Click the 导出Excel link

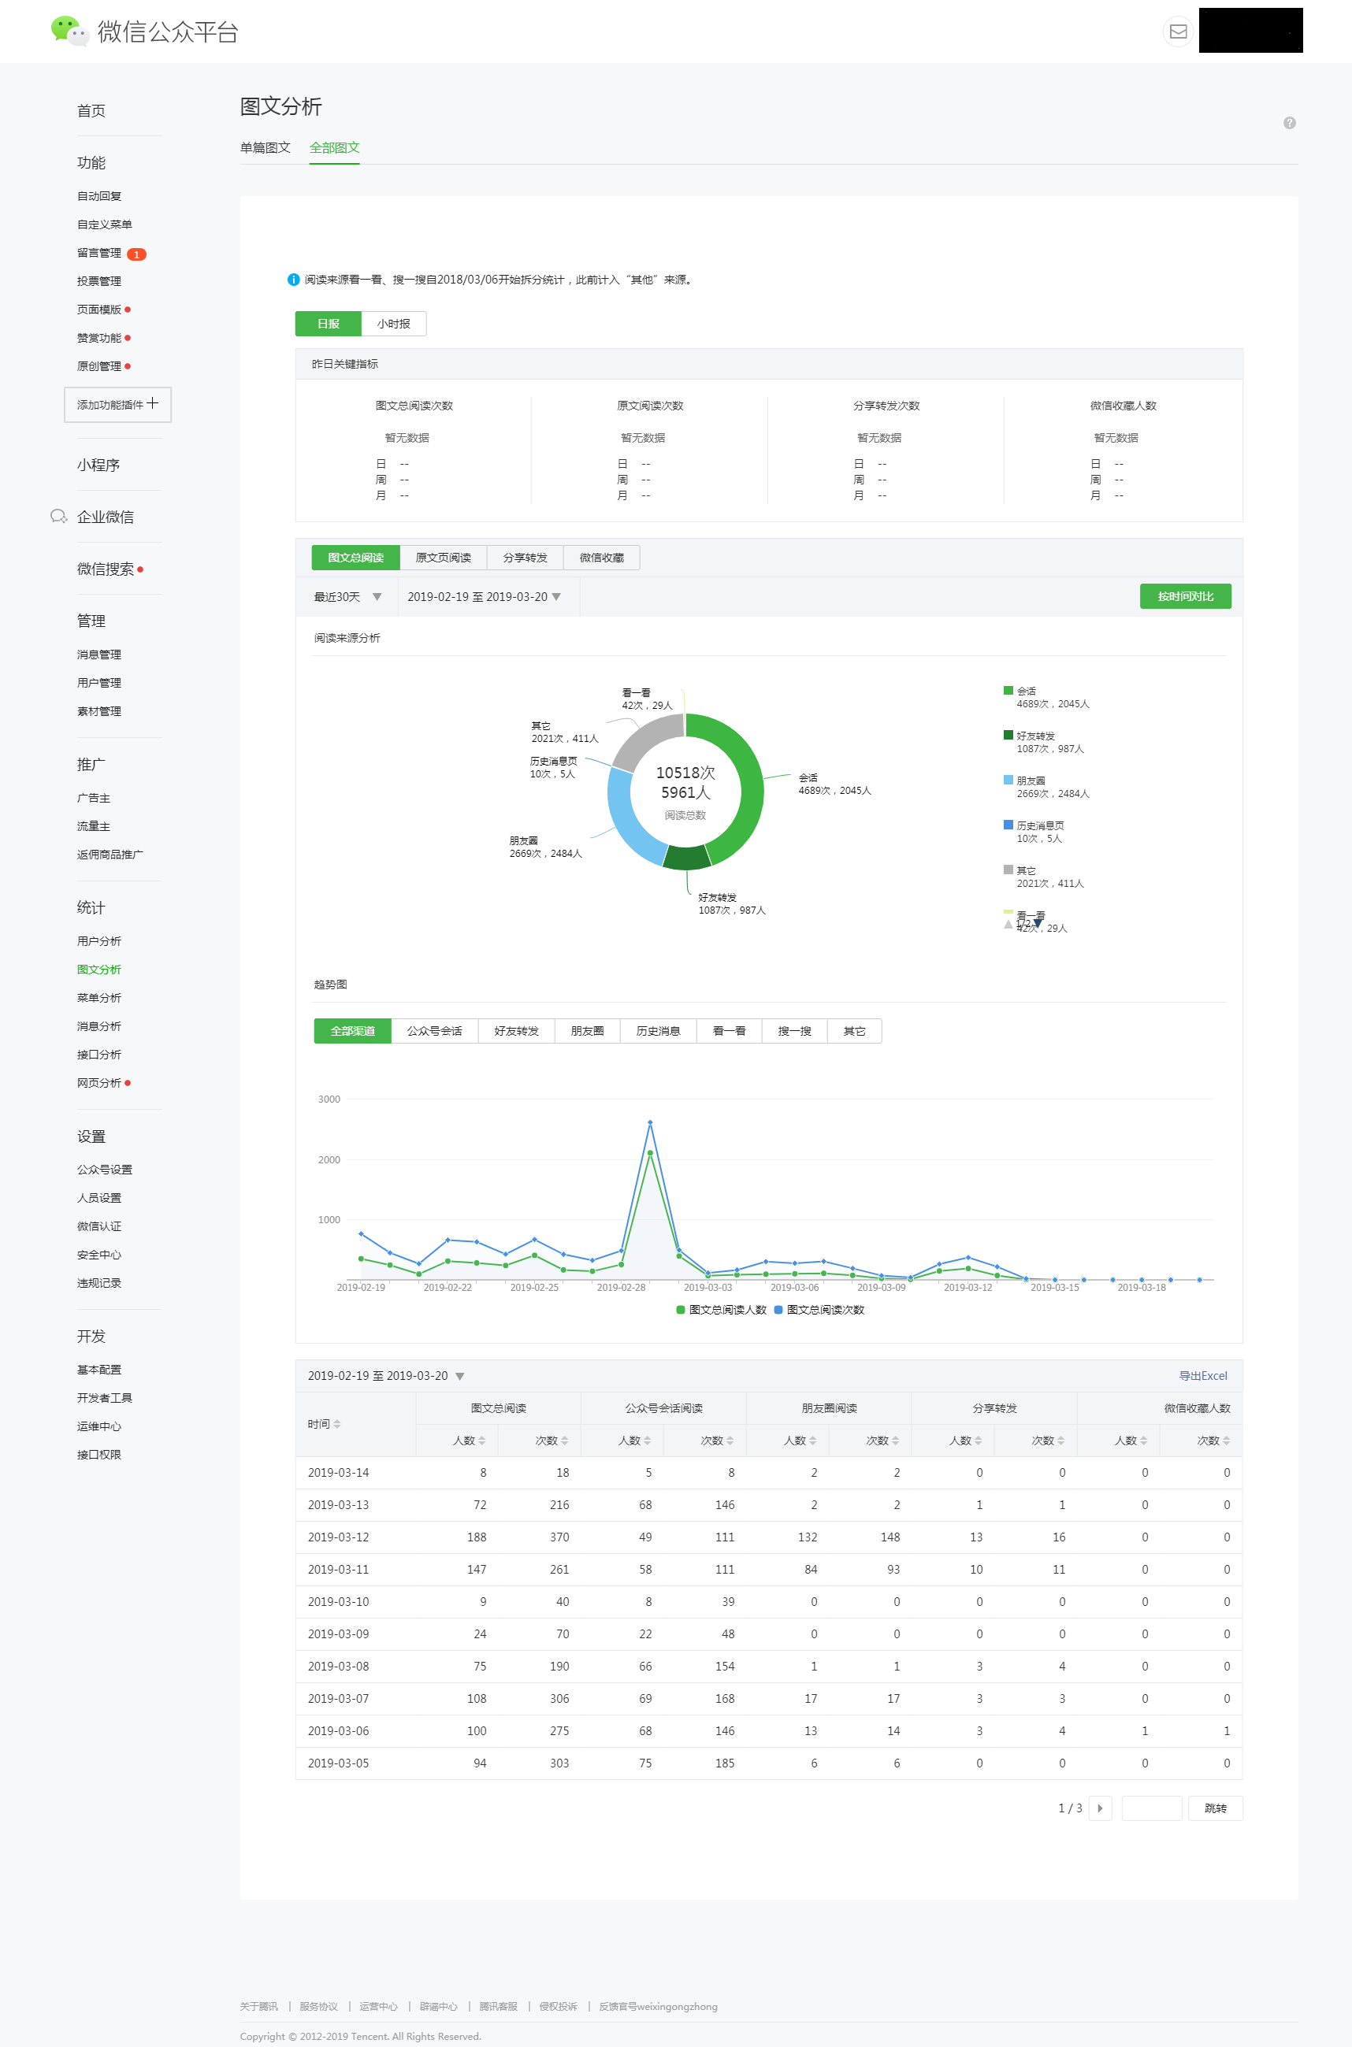(x=1203, y=1376)
